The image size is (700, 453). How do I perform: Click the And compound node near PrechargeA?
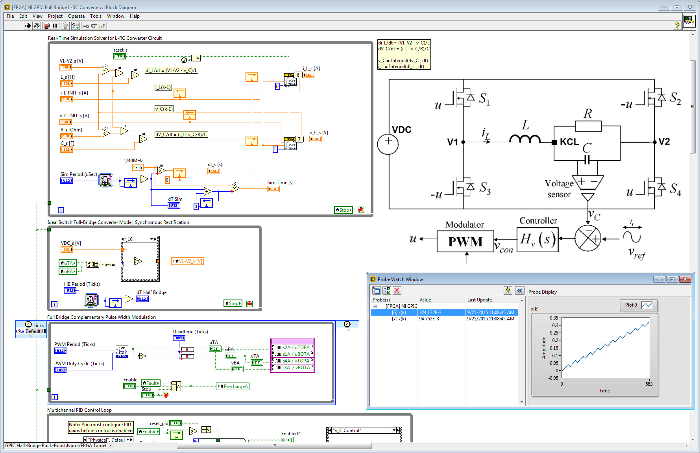click(176, 386)
